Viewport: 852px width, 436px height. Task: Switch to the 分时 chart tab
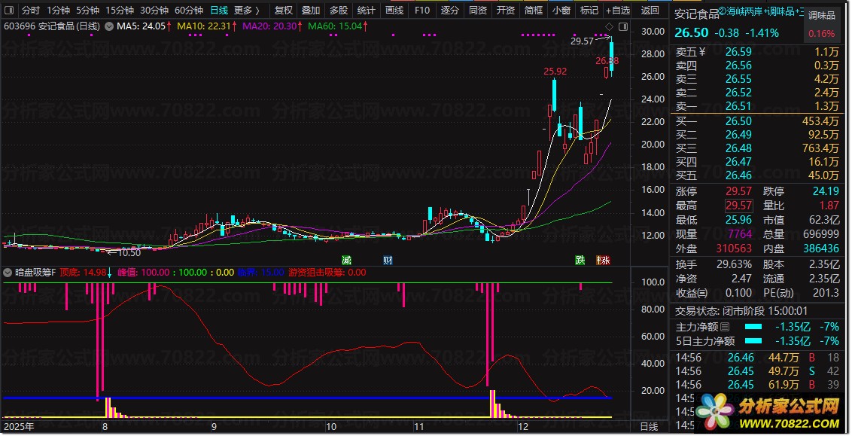pyautogui.click(x=30, y=11)
